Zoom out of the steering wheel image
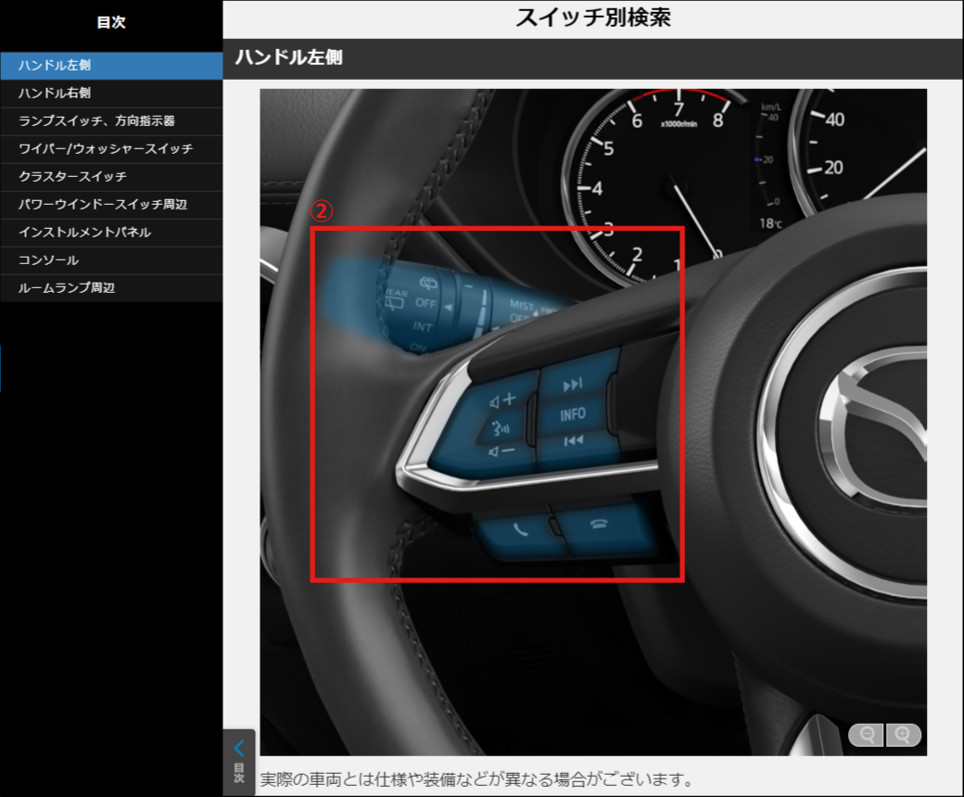The width and height of the screenshot is (964, 797). pyautogui.click(x=868, y=735)
